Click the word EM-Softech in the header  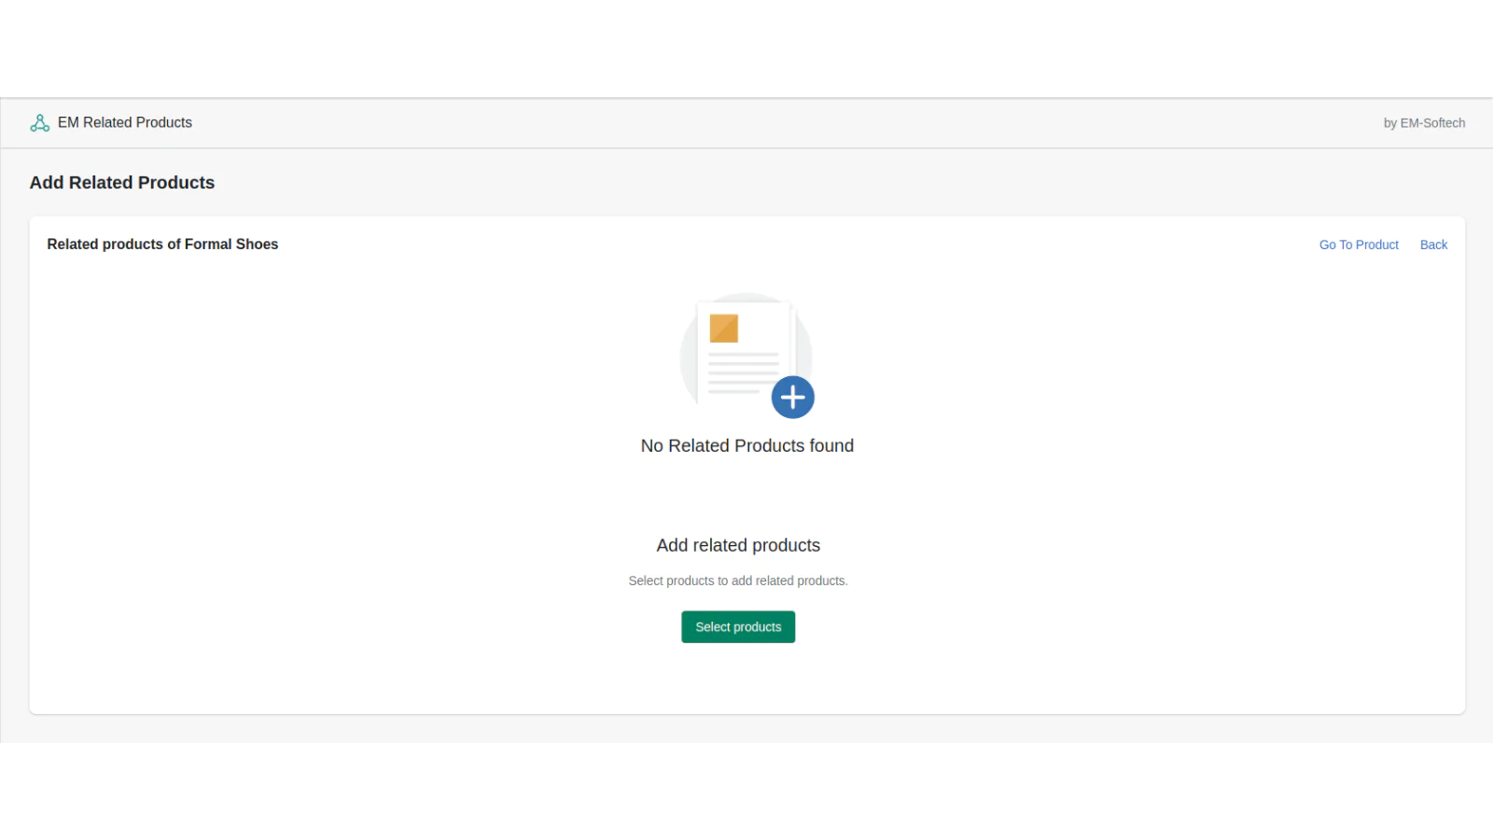pos(1432,123)
